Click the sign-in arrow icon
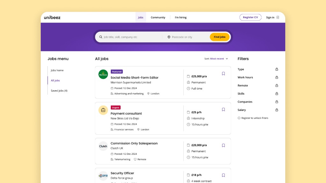This screenshot has height=183, width=326. click(x=278, y=17)
